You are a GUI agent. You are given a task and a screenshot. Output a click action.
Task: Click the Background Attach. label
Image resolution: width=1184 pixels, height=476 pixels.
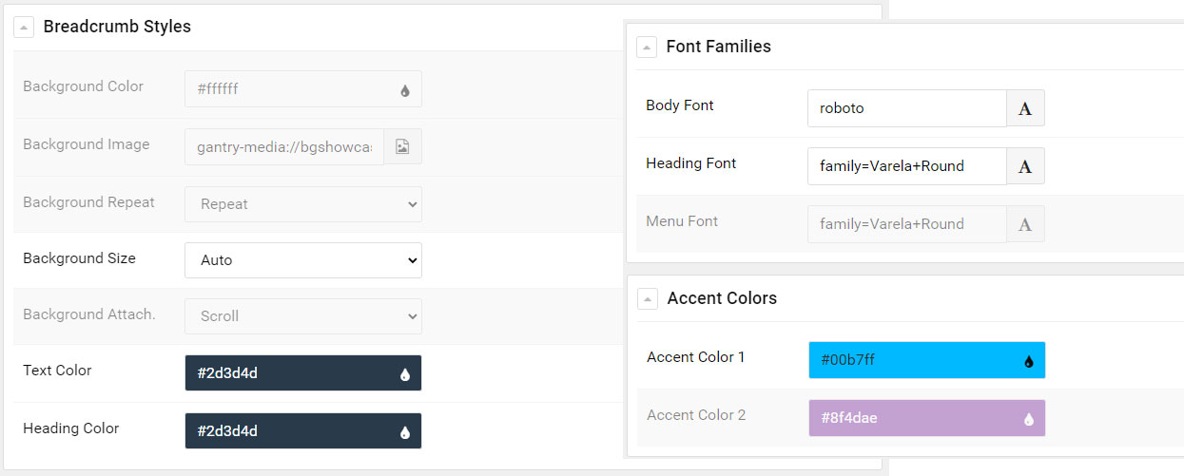(x=89, y=314)
